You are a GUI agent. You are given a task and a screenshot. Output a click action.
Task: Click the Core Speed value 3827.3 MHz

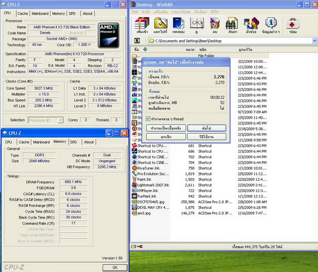(44, 88)
